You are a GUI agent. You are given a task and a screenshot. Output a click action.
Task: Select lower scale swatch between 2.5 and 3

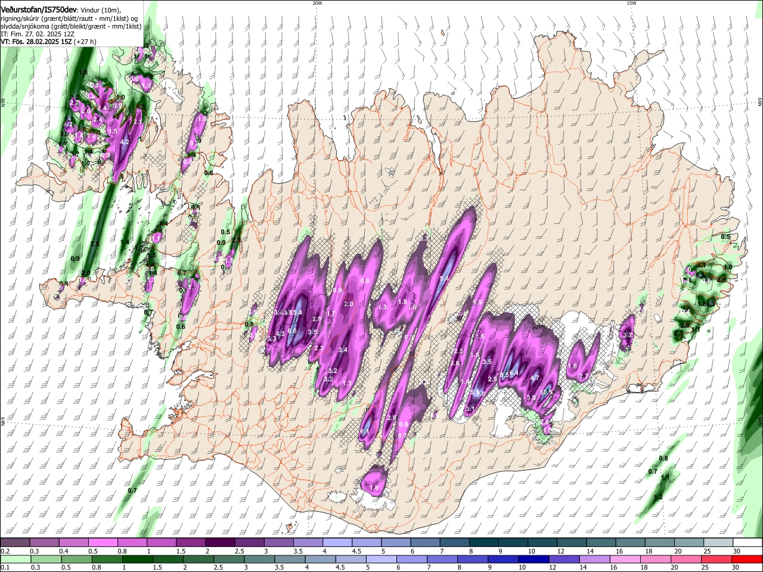229,559
